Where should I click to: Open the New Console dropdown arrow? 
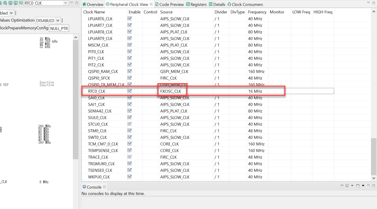point(363,185)
